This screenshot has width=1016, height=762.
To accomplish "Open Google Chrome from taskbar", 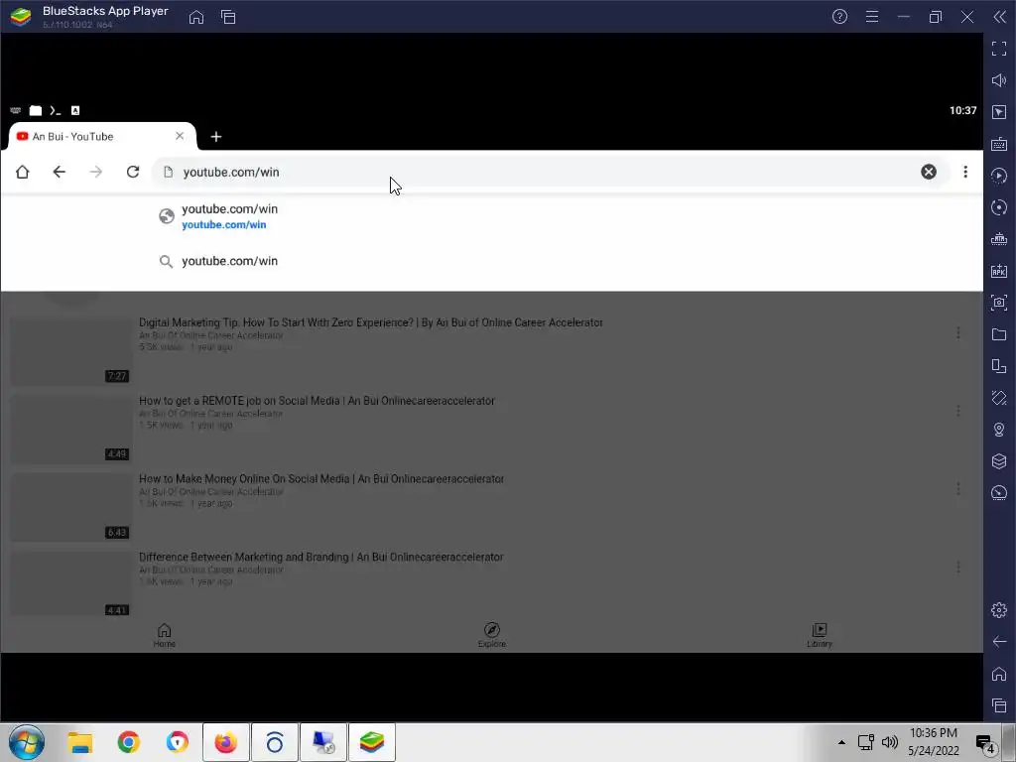I will [129, 742].
